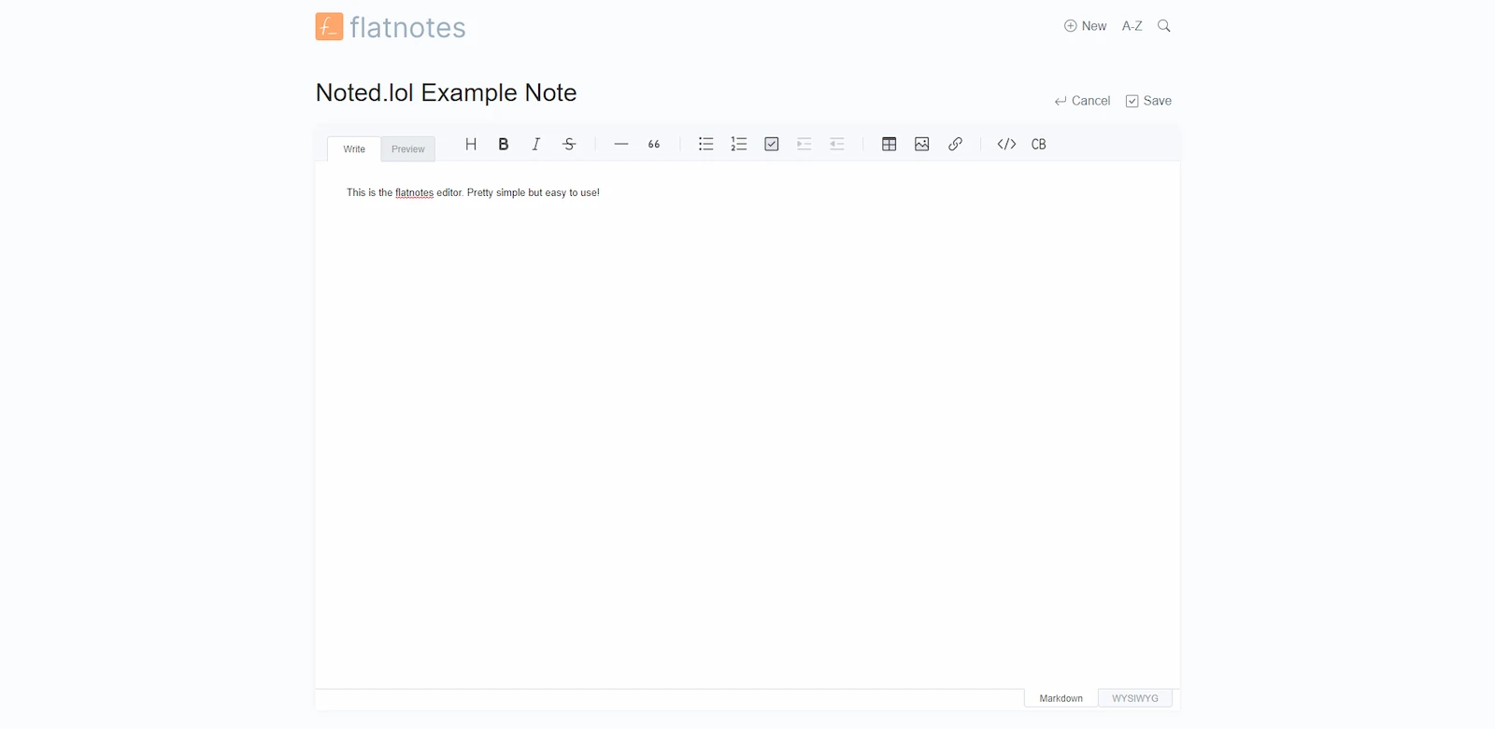Toggle bold formatting
Viewport: 1495px width, 729px height.
pyautogui.click(x=504, y=144)
